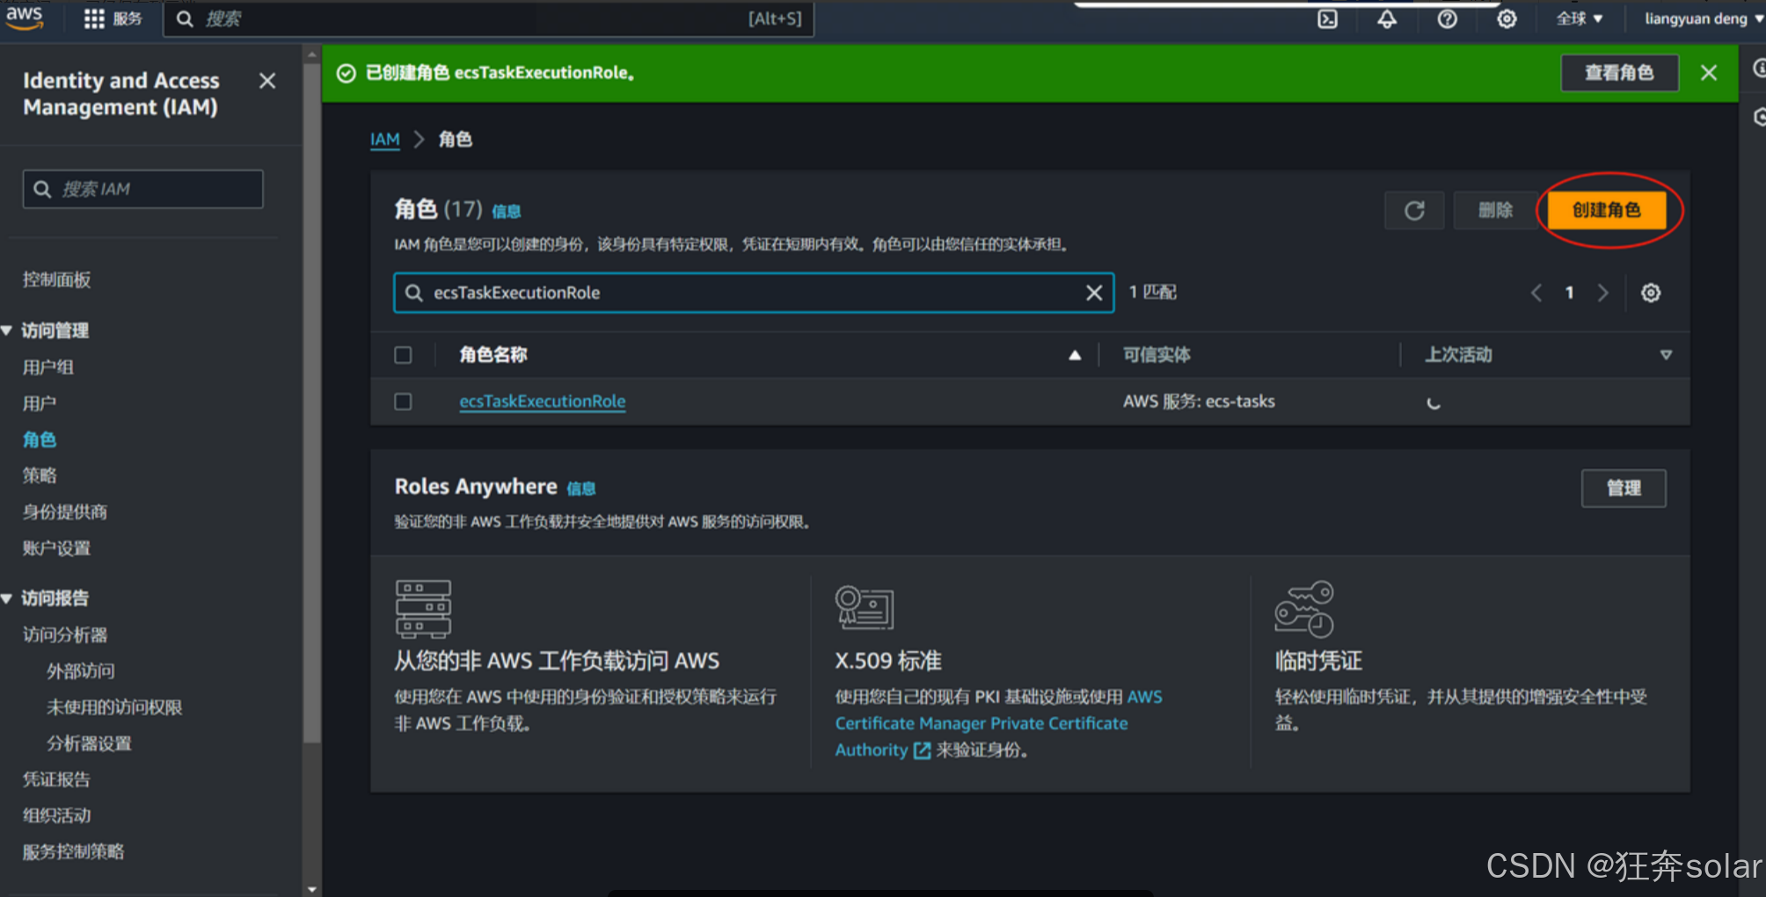Screen dimensions: 1766x897
Task: Collapse the 访问报告 section
Action: tap(7, 598)
